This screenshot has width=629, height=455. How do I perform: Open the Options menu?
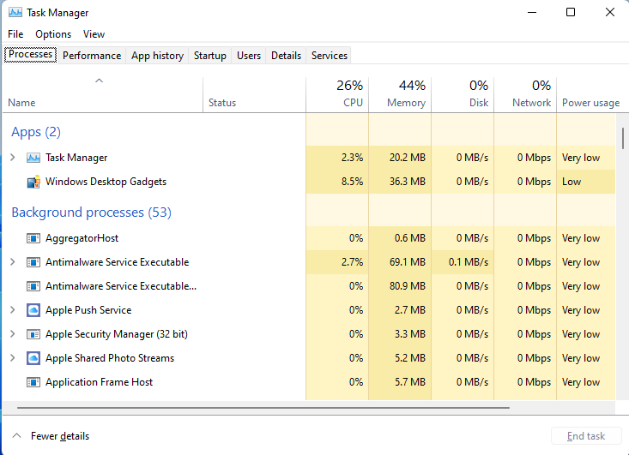pyautogui.click(x=53, y=34)
